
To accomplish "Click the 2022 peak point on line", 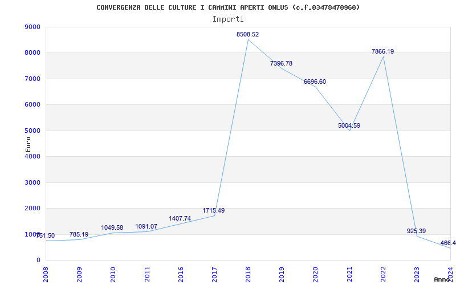I will tap(383, 56).
